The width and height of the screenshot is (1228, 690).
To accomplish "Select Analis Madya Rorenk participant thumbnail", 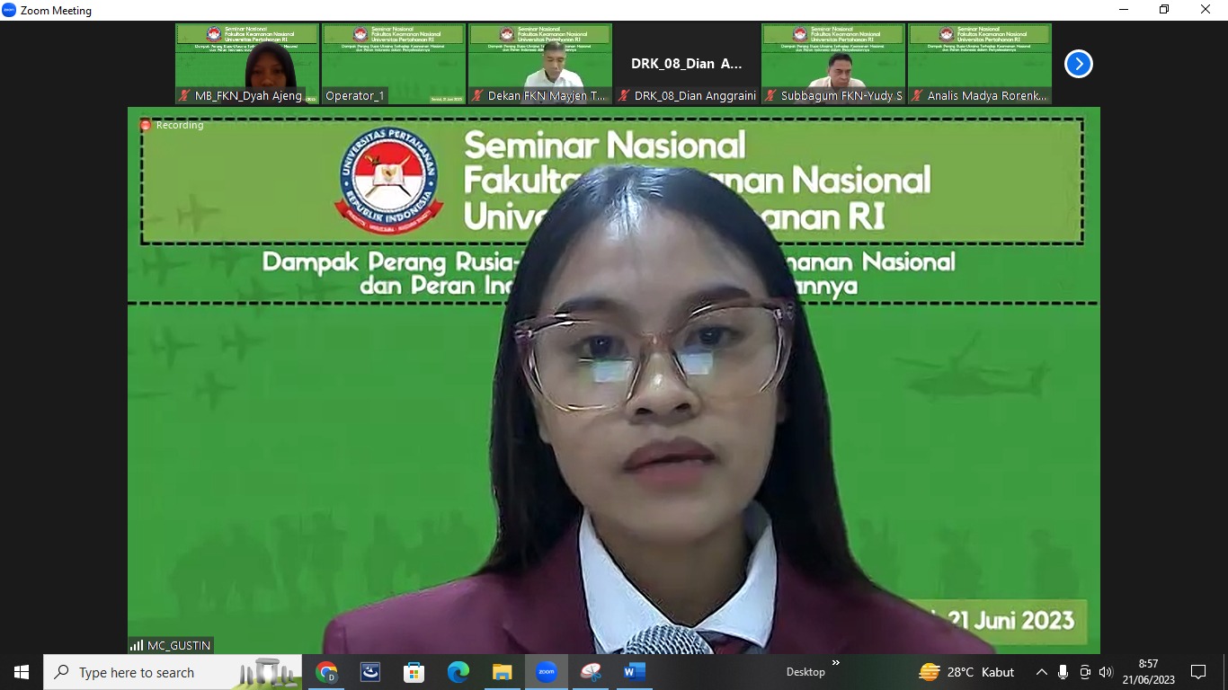I will click(980, 64).
